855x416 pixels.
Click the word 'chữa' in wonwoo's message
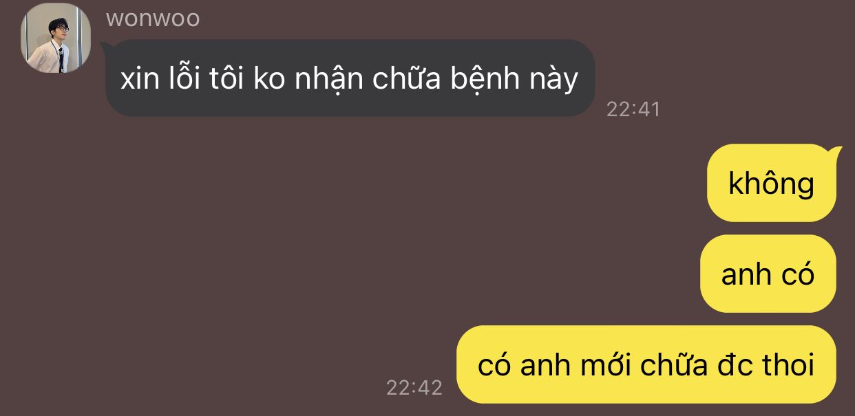tap(406, 78)
